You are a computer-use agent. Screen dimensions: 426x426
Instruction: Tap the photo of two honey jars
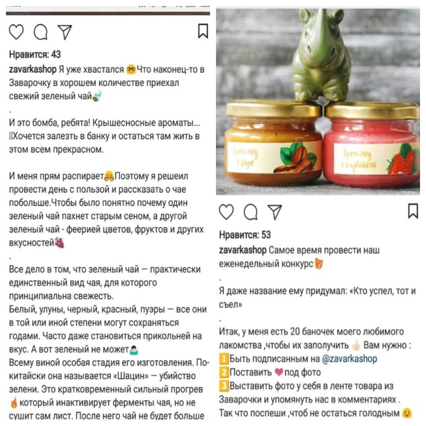(x=318, y=102)
